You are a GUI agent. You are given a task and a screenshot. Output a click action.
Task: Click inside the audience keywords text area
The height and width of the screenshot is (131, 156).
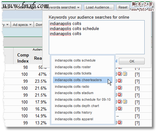97,37
